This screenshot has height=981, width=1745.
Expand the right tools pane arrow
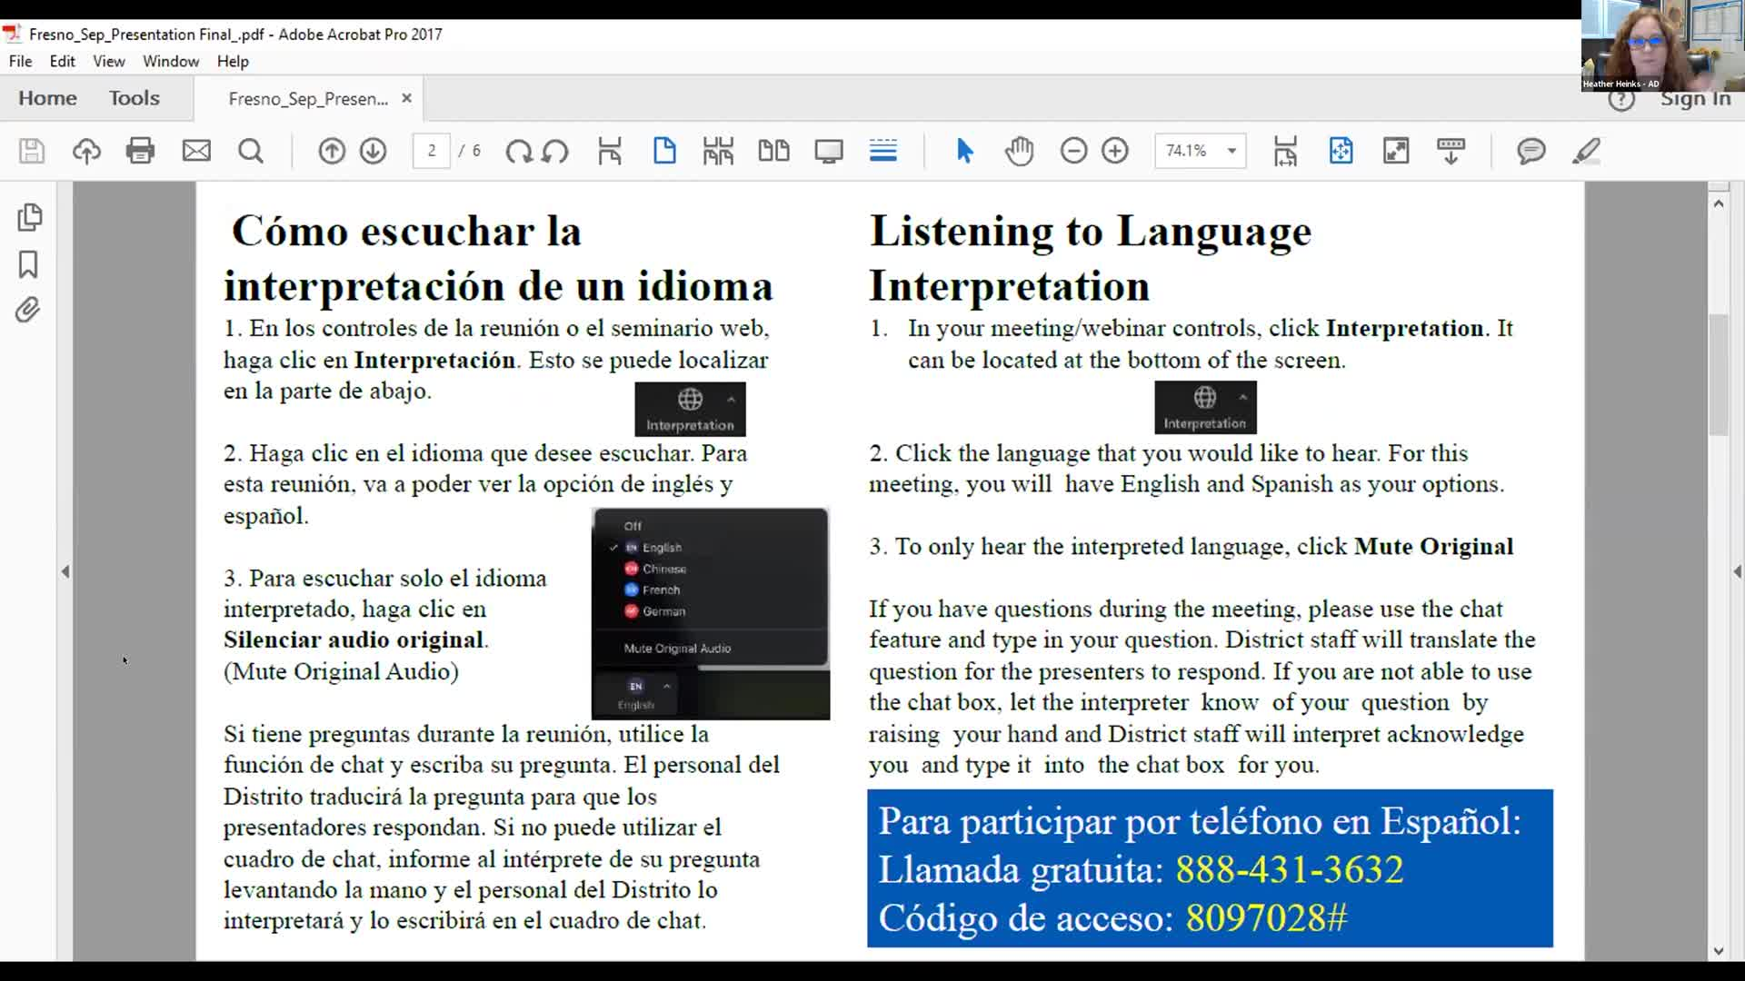tap(1737, 571)
